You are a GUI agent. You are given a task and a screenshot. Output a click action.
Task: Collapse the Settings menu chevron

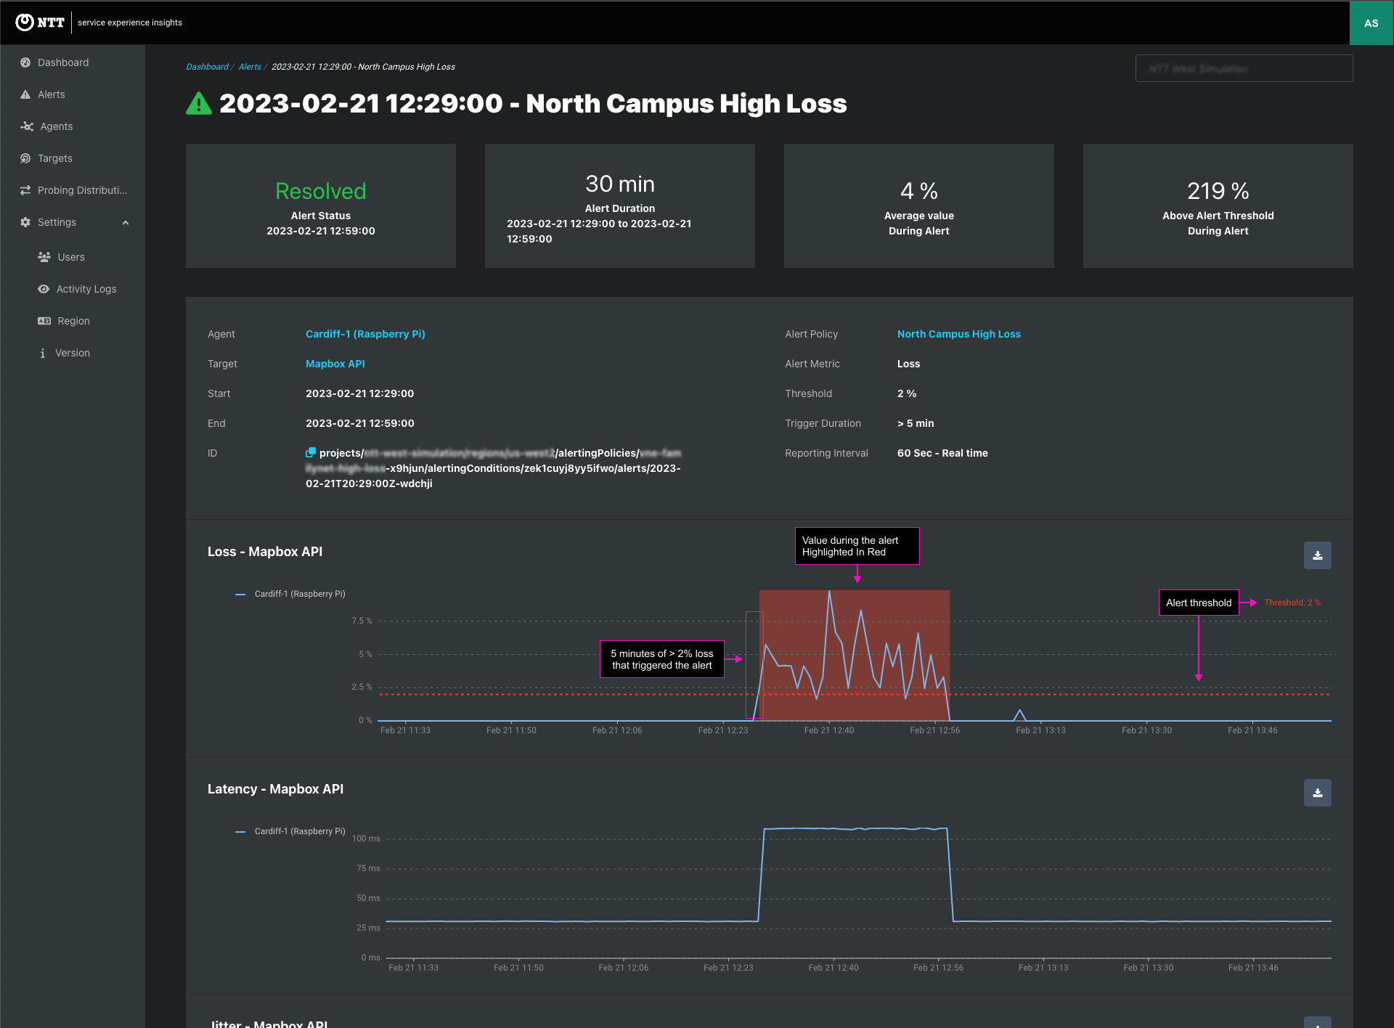tap(126, 222)
